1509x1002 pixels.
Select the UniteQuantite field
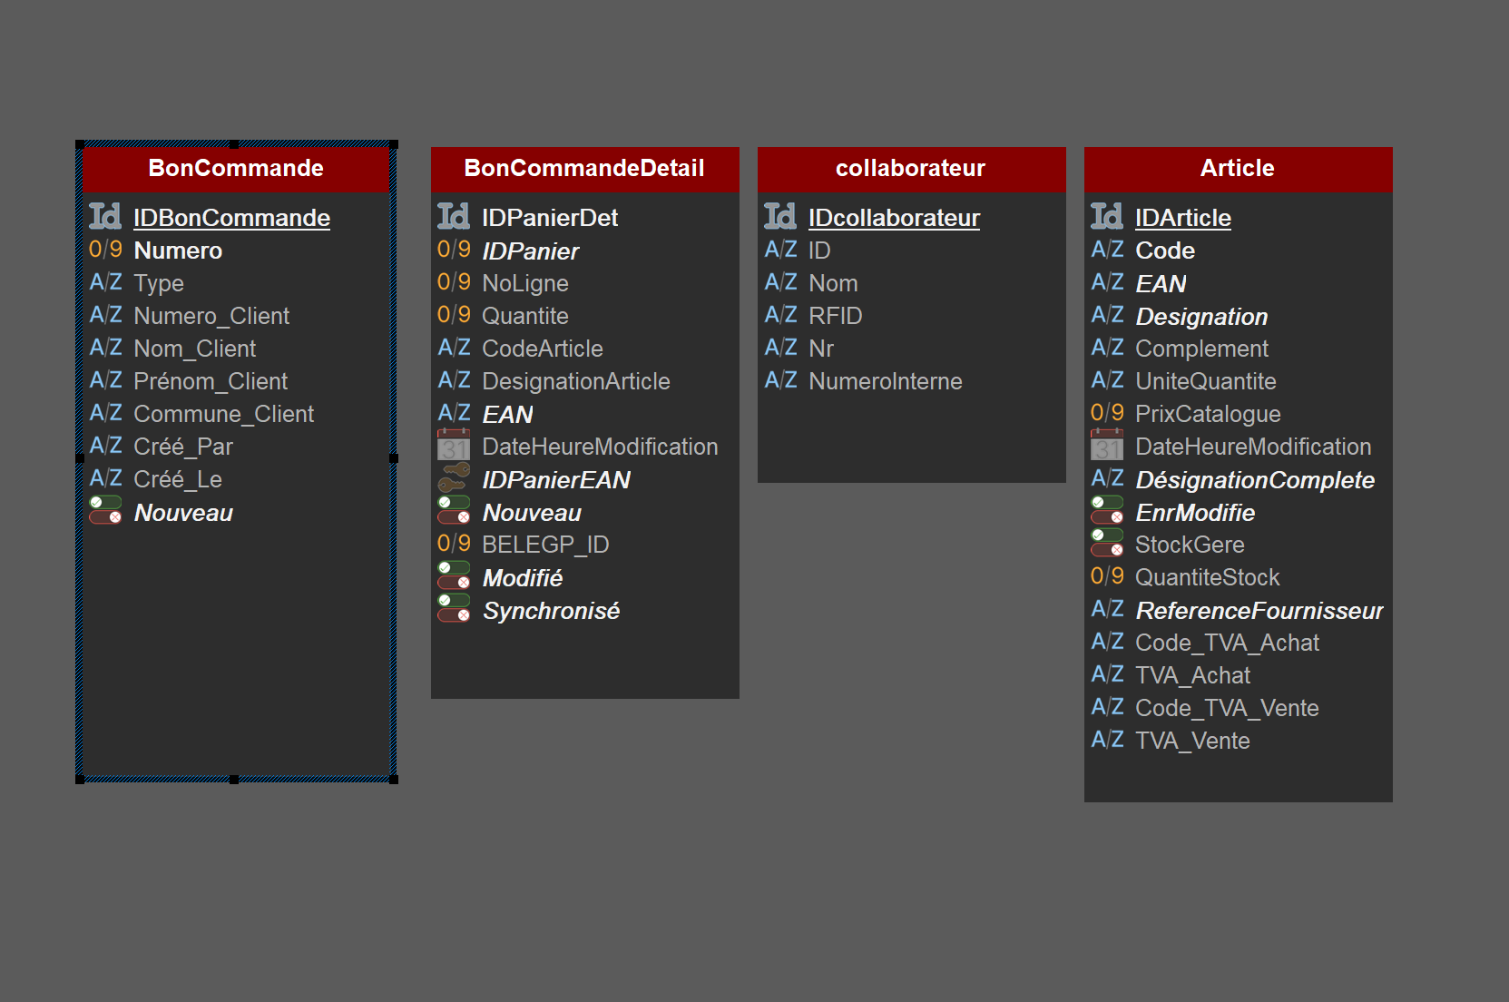click(x=1206, y=381)
